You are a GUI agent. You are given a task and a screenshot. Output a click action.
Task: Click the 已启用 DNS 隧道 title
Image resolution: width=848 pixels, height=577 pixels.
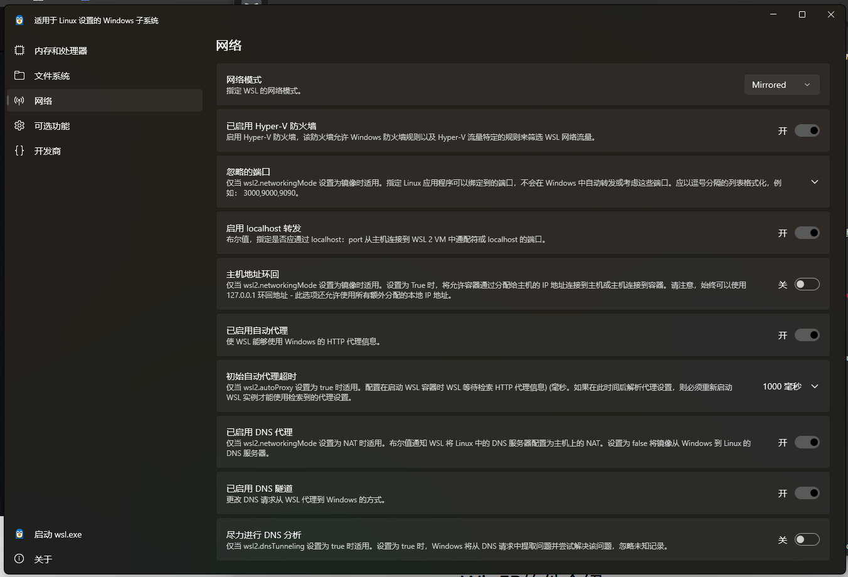260,488
